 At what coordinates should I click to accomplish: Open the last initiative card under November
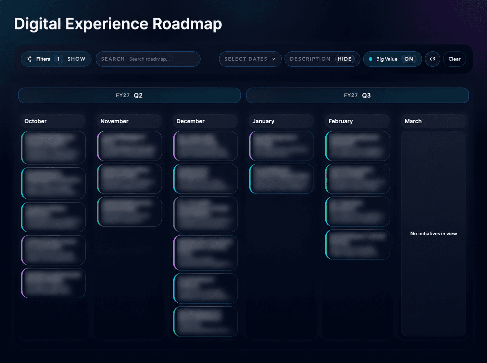click(x=129, y=211)
